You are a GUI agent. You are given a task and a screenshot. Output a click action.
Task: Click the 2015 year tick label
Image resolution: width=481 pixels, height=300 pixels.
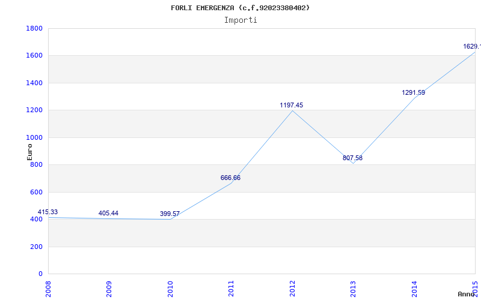click(475, 288)
